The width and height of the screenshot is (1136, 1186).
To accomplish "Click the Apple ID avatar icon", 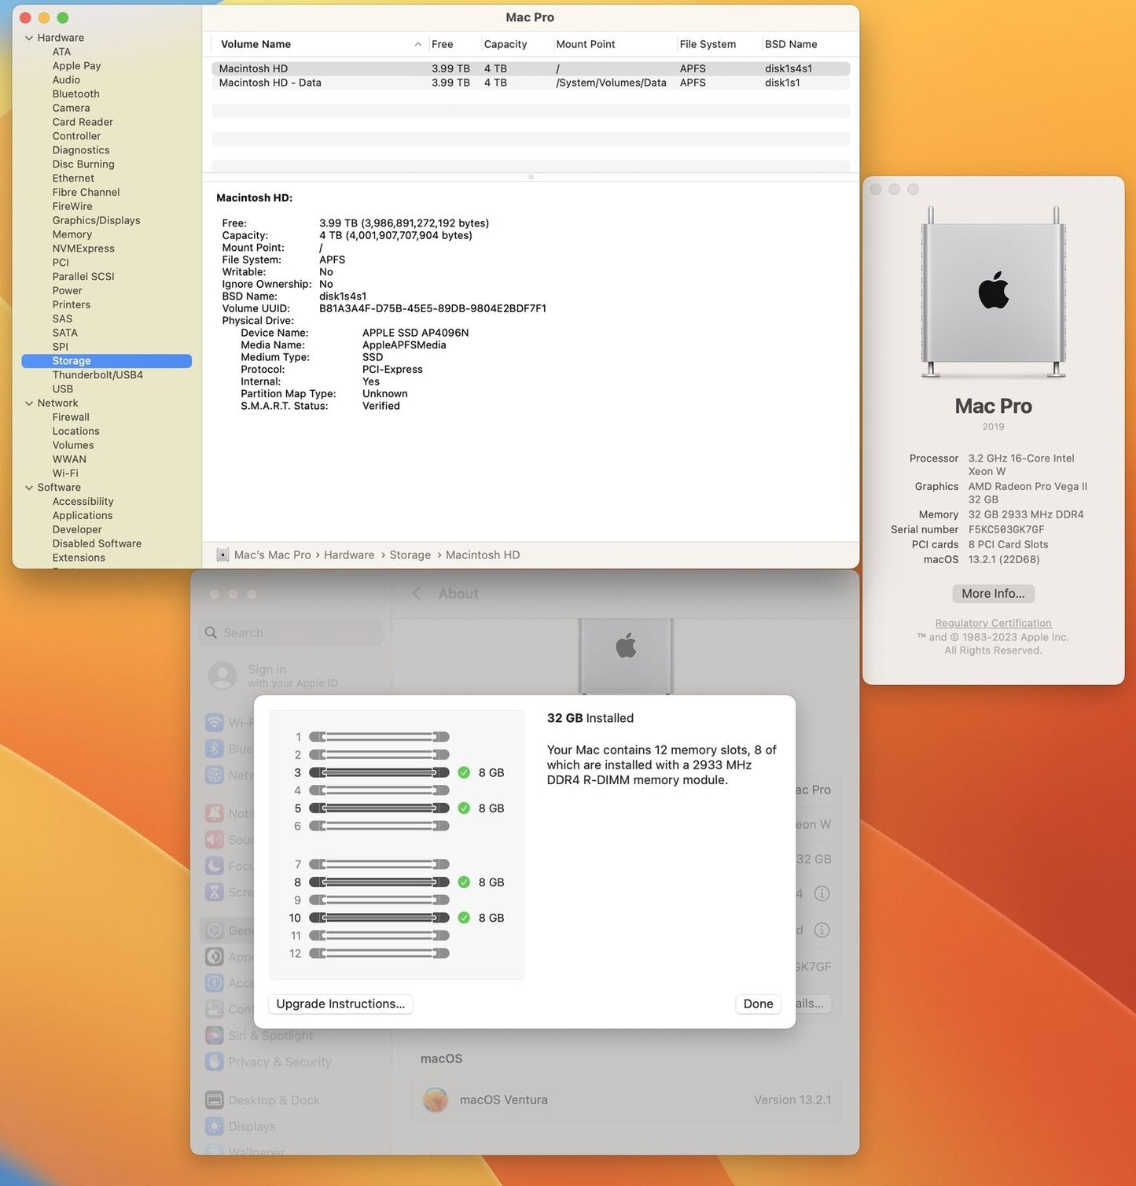I will click(222, 676).
